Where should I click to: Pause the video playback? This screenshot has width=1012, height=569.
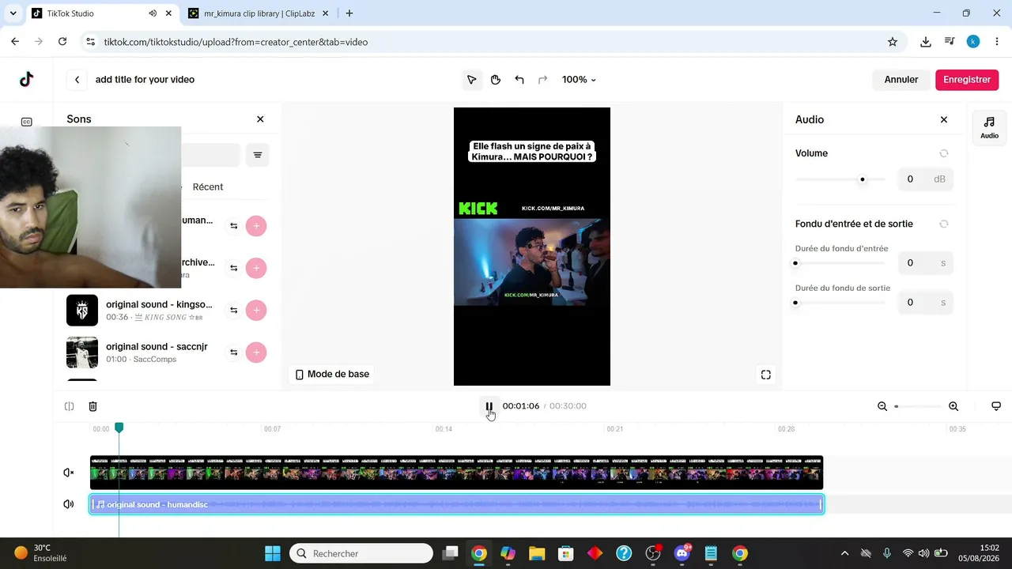click(x=489, y=406)
